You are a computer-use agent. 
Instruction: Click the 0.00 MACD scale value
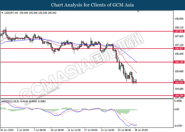[x=177, y=109]
